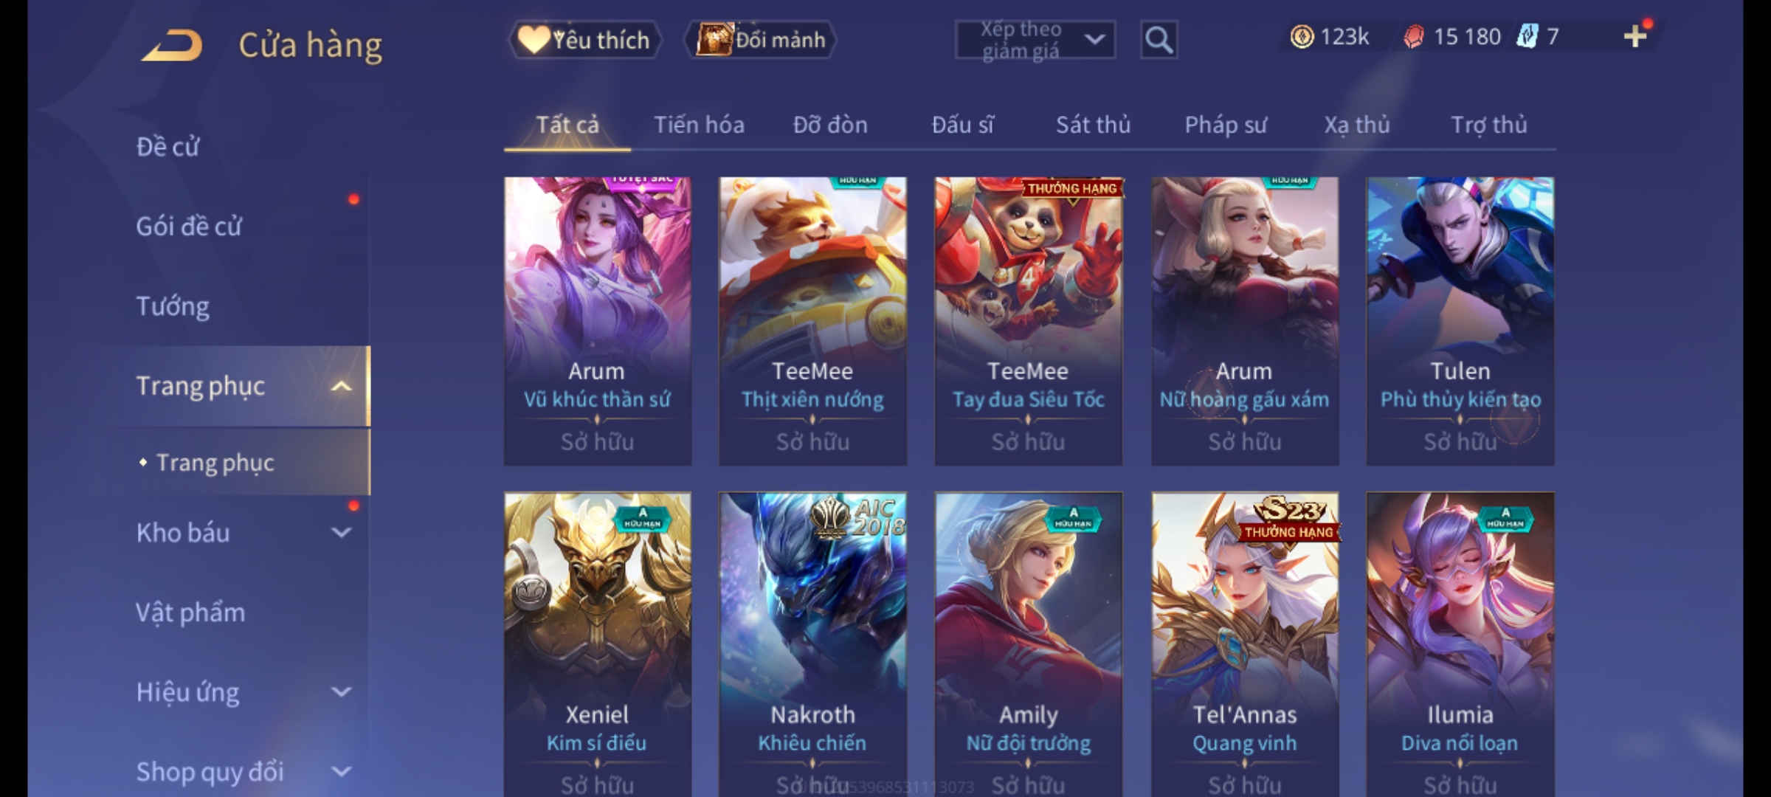Image resolution: width=1771 pixels, height=797 pixels.
Task: Switch to the Pháp sư tab
Action: [1225, 125]
